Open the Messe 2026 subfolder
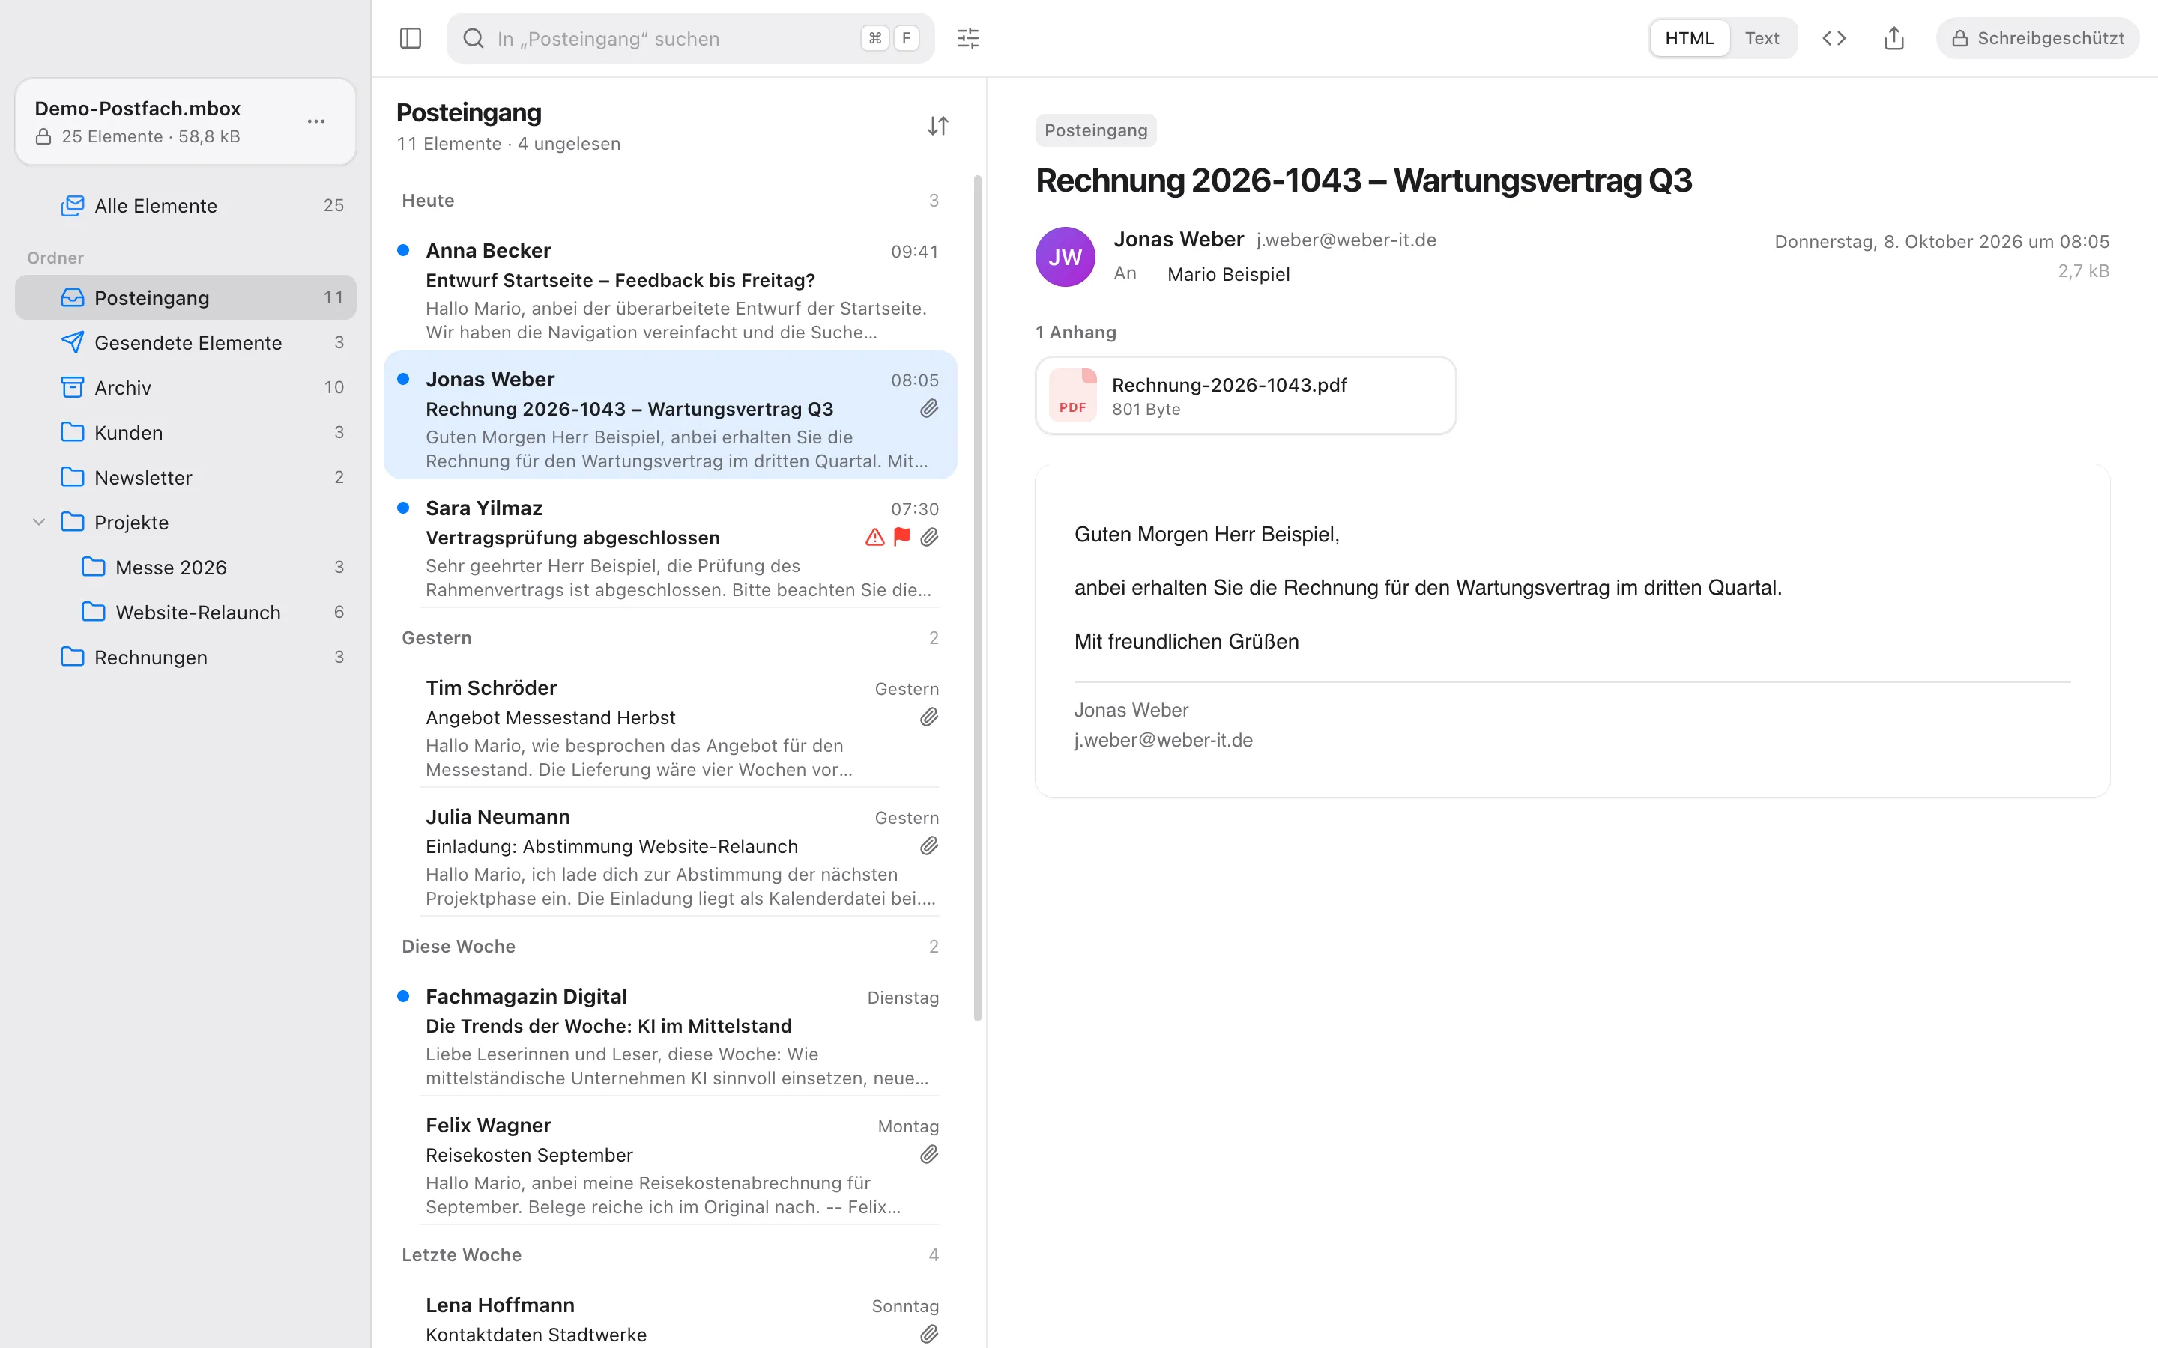This screenshot has width=2158, height=1348. point(186,567)
